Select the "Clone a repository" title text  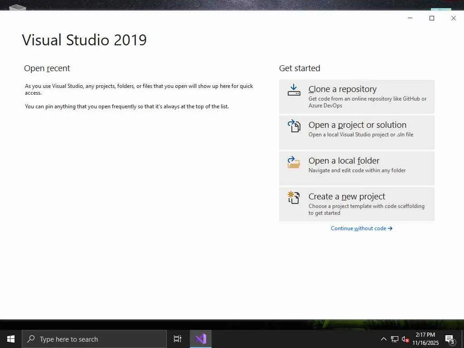coord(342,89)
